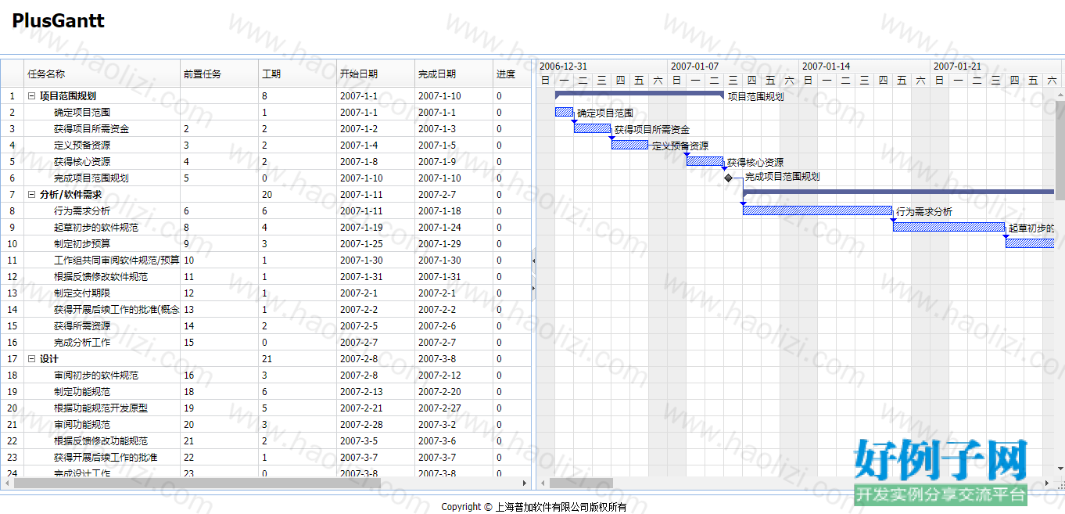
Task: Click the 获得项目所需资金 Gantt bar
Action: [593, 128]
